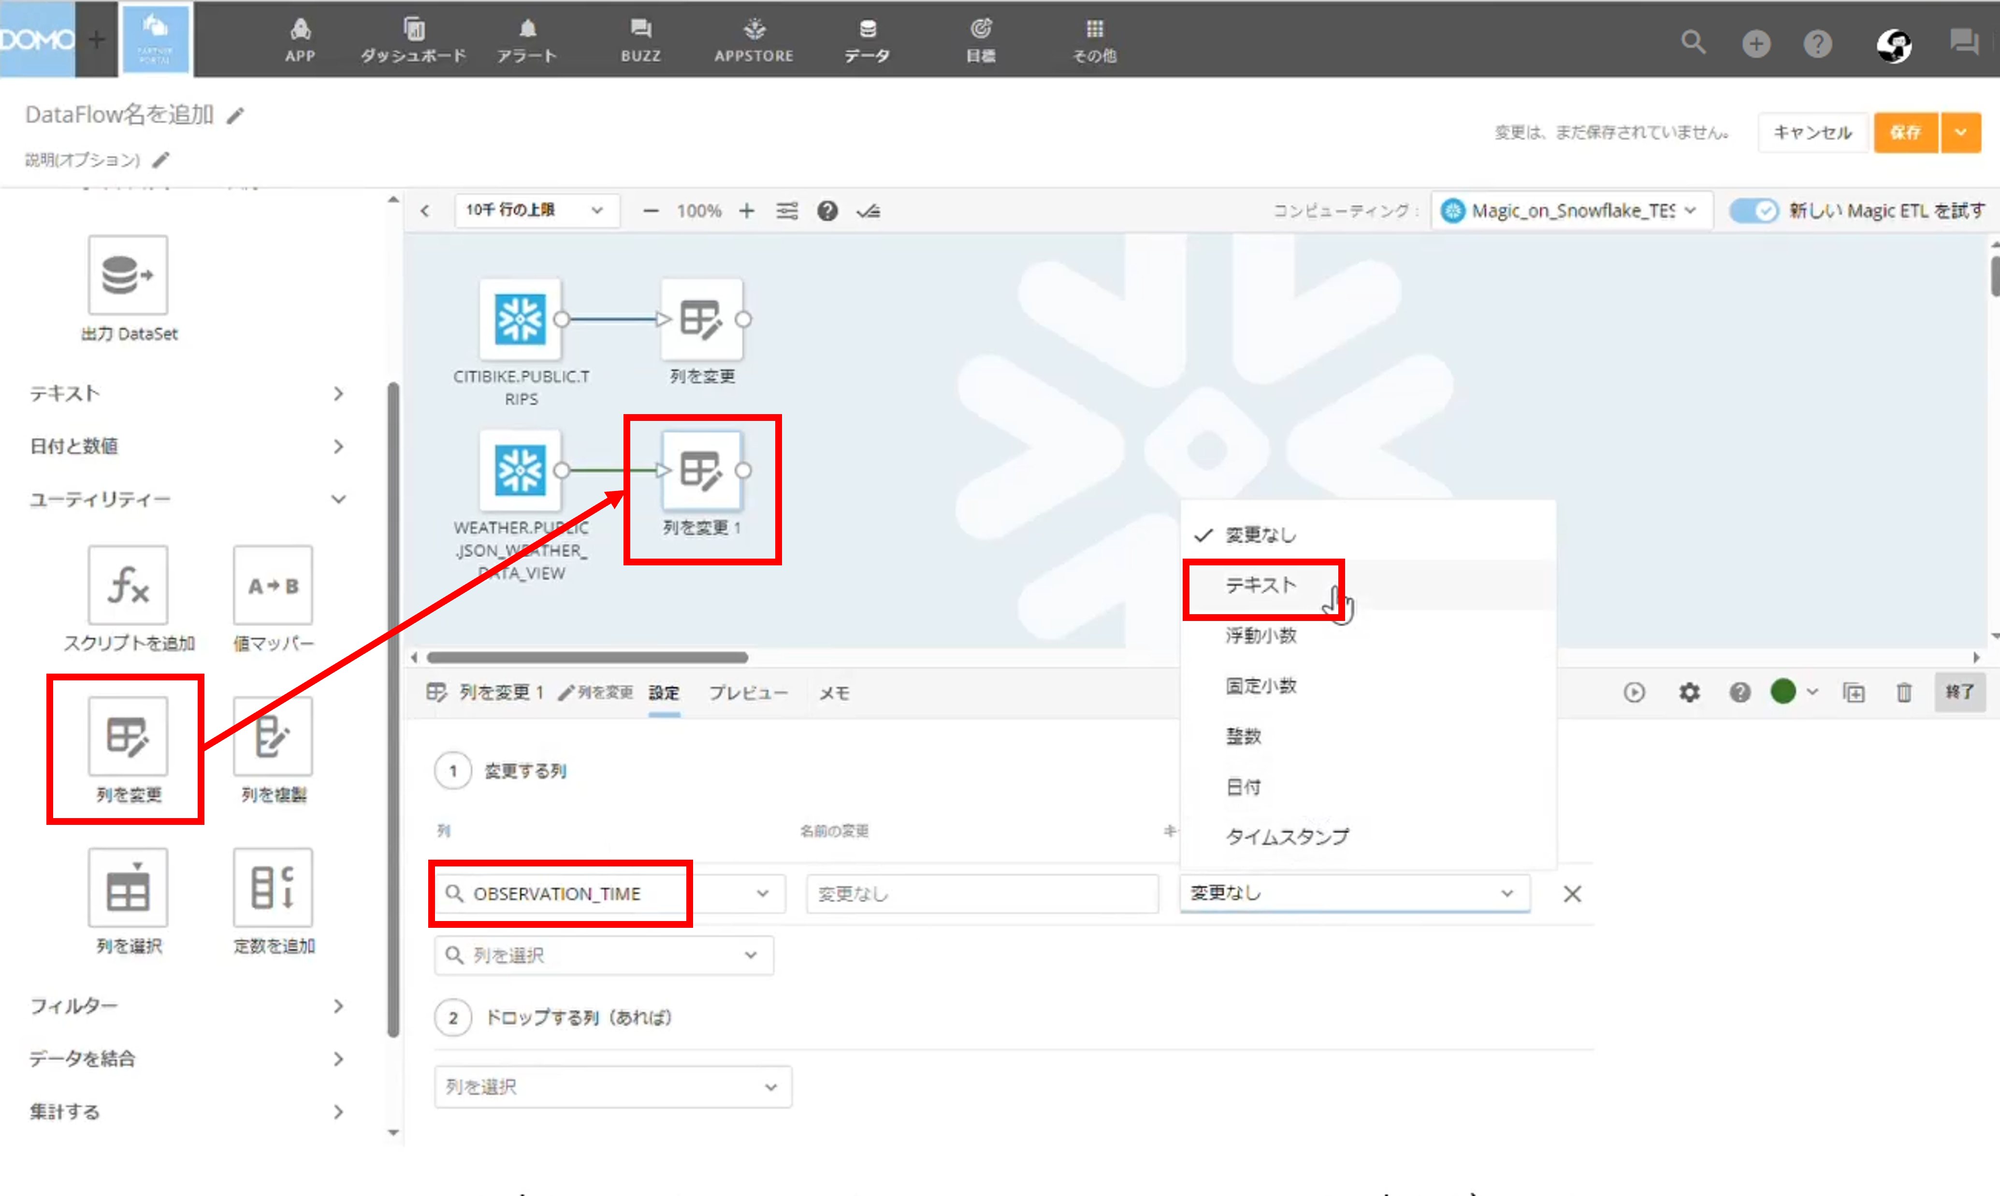Click the 名前の変更 input field
The height and width of the screenshot is (1196, 2000).
coord(982,893)
